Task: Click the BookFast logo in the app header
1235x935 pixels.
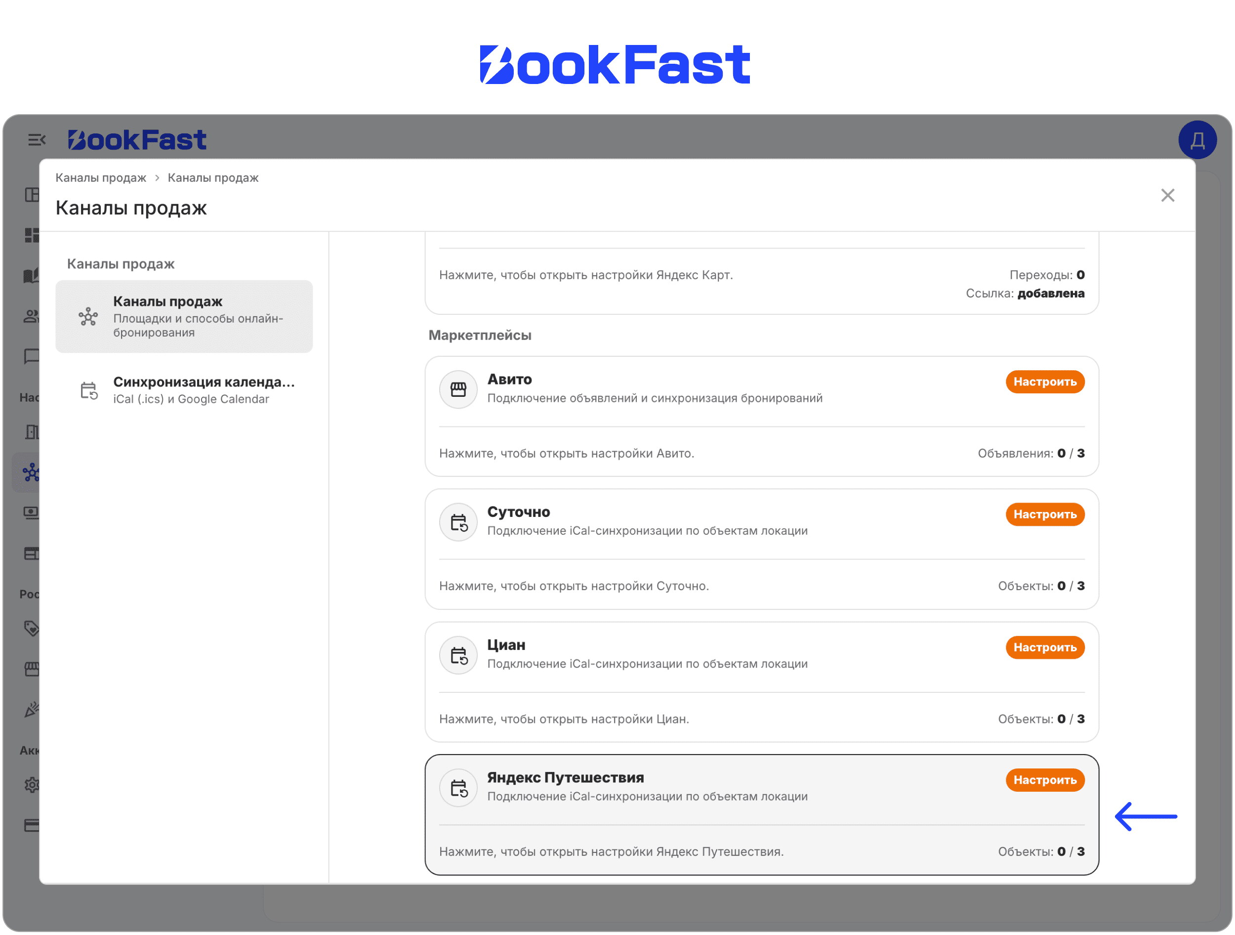Action: 137,140
